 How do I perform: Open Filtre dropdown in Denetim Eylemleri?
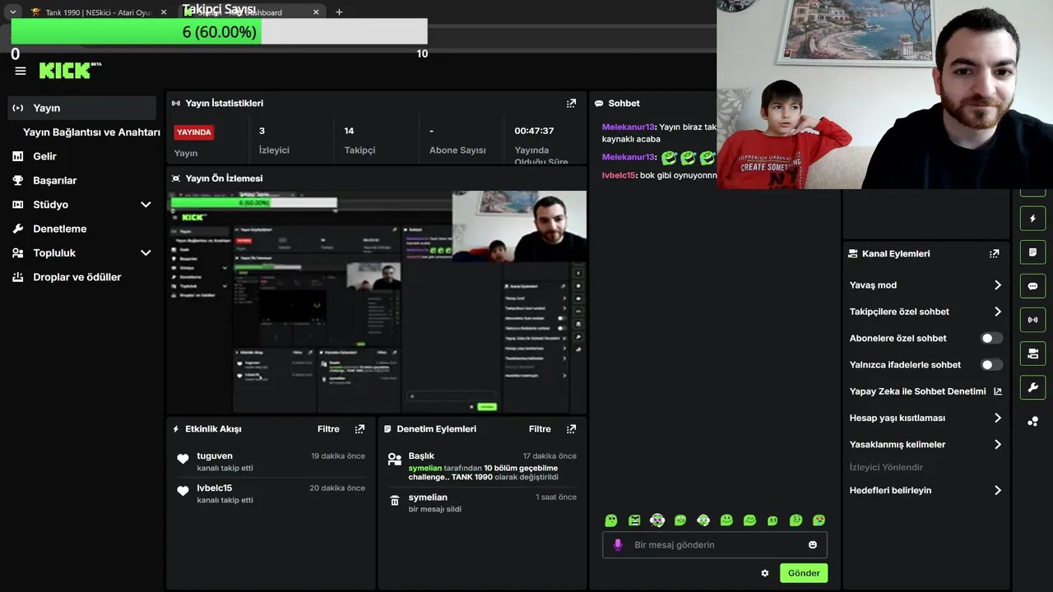pos(540,429)
